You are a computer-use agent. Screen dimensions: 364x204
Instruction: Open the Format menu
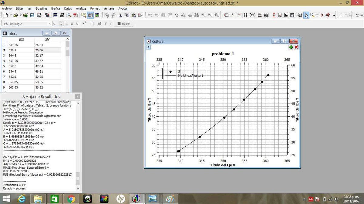(x=95, y=9)
